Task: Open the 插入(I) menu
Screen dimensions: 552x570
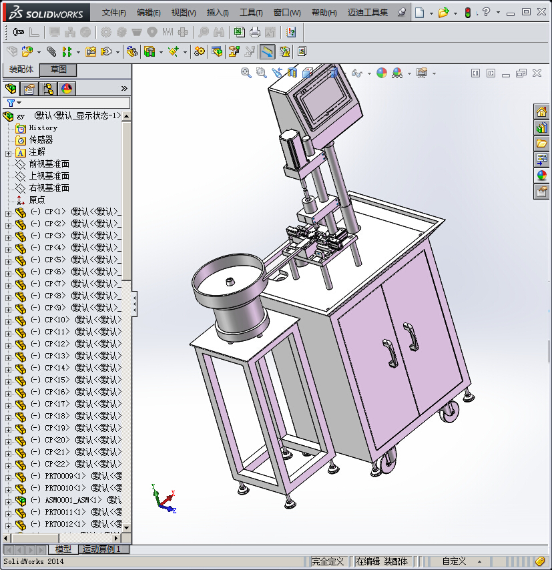Action: coord(218,13)
